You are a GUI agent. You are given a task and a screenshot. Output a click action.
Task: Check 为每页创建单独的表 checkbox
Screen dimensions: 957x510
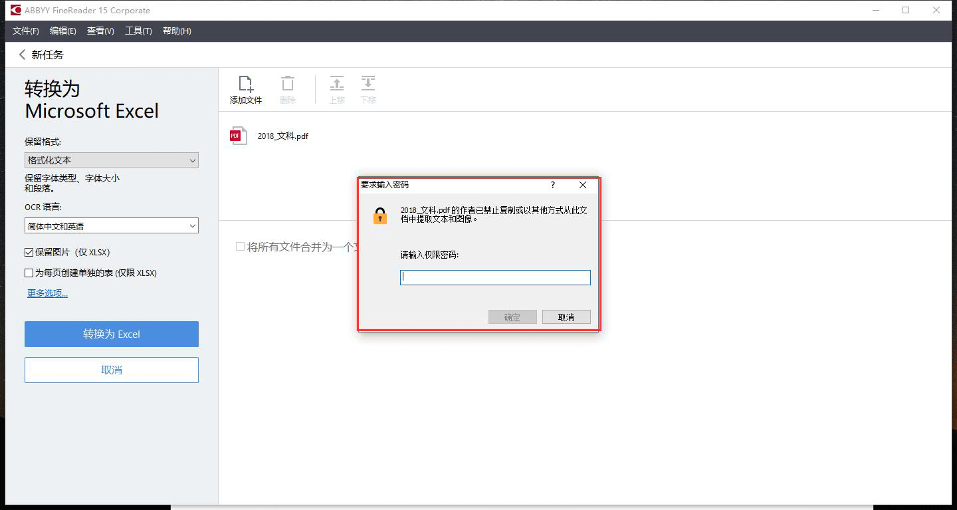29,273
